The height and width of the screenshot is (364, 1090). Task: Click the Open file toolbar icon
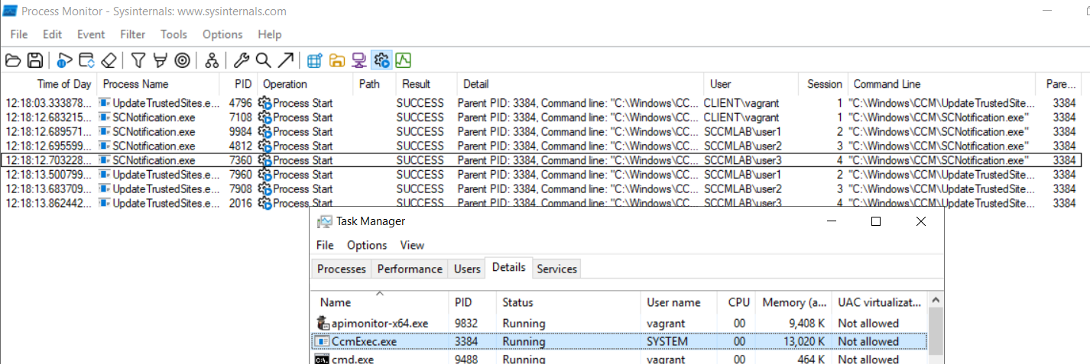click(x=13, y=60)
